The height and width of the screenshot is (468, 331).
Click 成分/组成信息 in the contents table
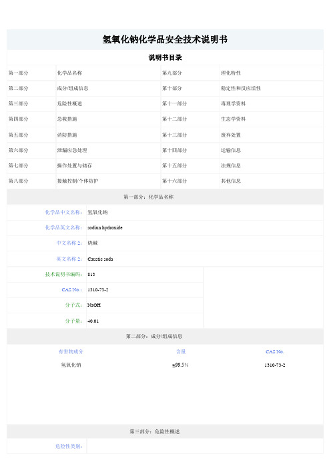tap(73, 89)
